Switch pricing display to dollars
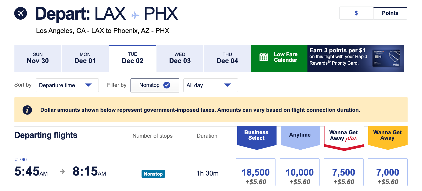 coord(356,13)
